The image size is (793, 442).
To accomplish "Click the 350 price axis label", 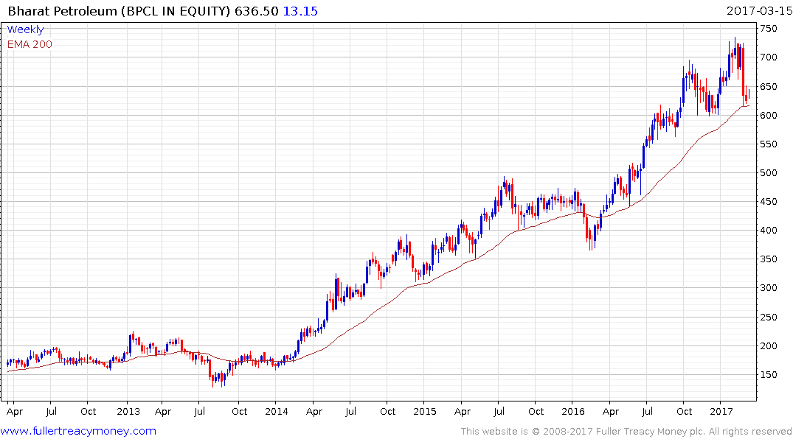I will [769, 259].
